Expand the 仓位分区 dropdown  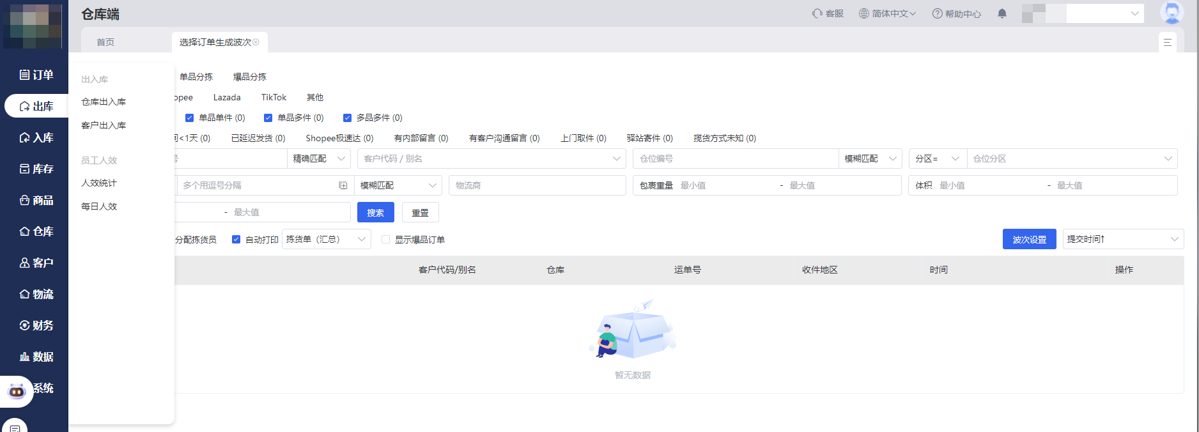point(1072,158)
